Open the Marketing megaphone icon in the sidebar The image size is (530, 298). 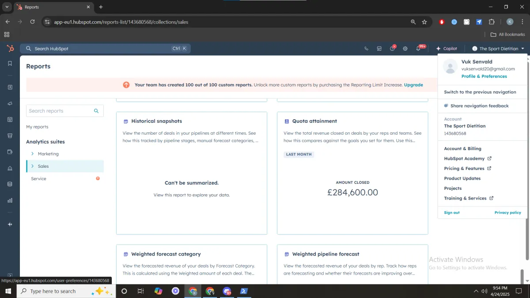(10, 103)
